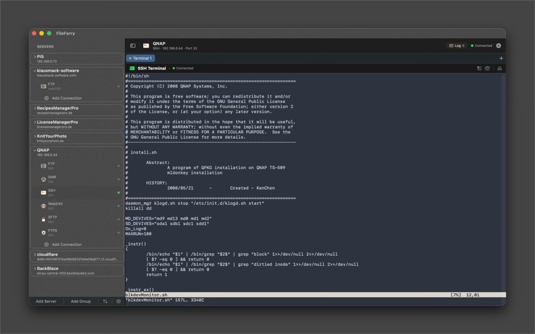Click the '[7%] 12,01' position indicator
Screen dimensions: 535x334
(465, 295)
